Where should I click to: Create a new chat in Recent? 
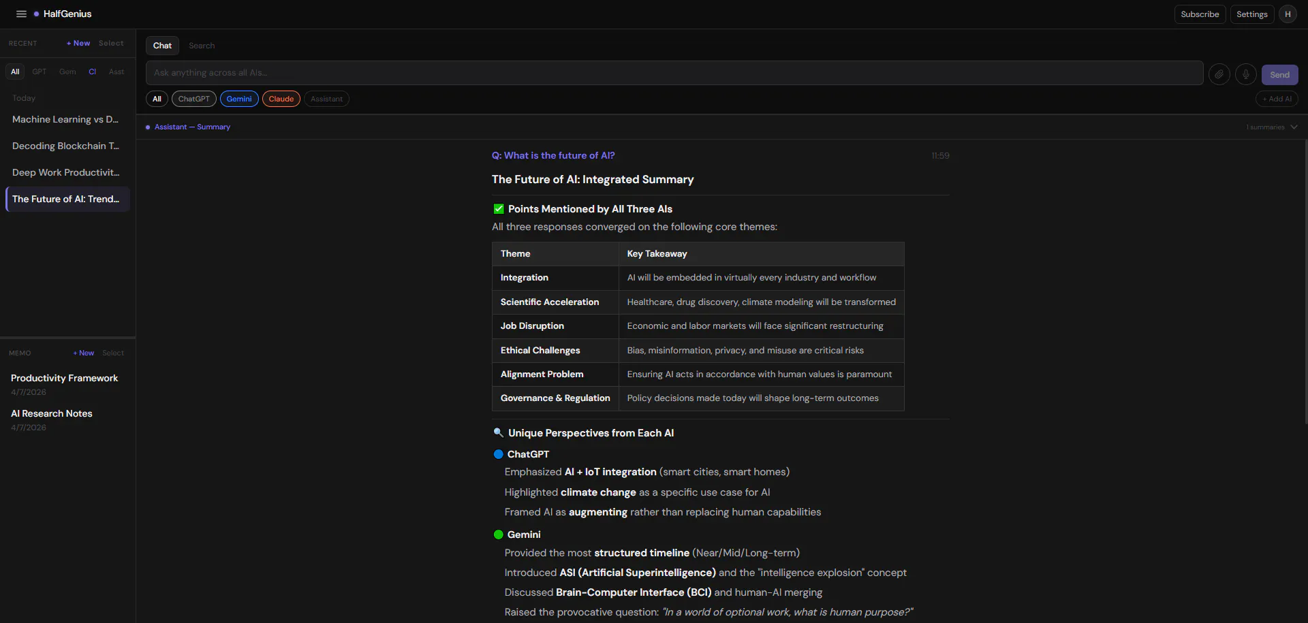pos(78,43)
